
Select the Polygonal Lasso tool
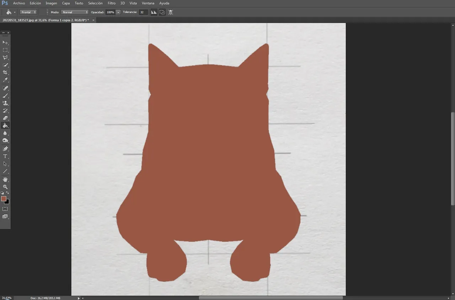pyautogui.click(x=5, y=57)
